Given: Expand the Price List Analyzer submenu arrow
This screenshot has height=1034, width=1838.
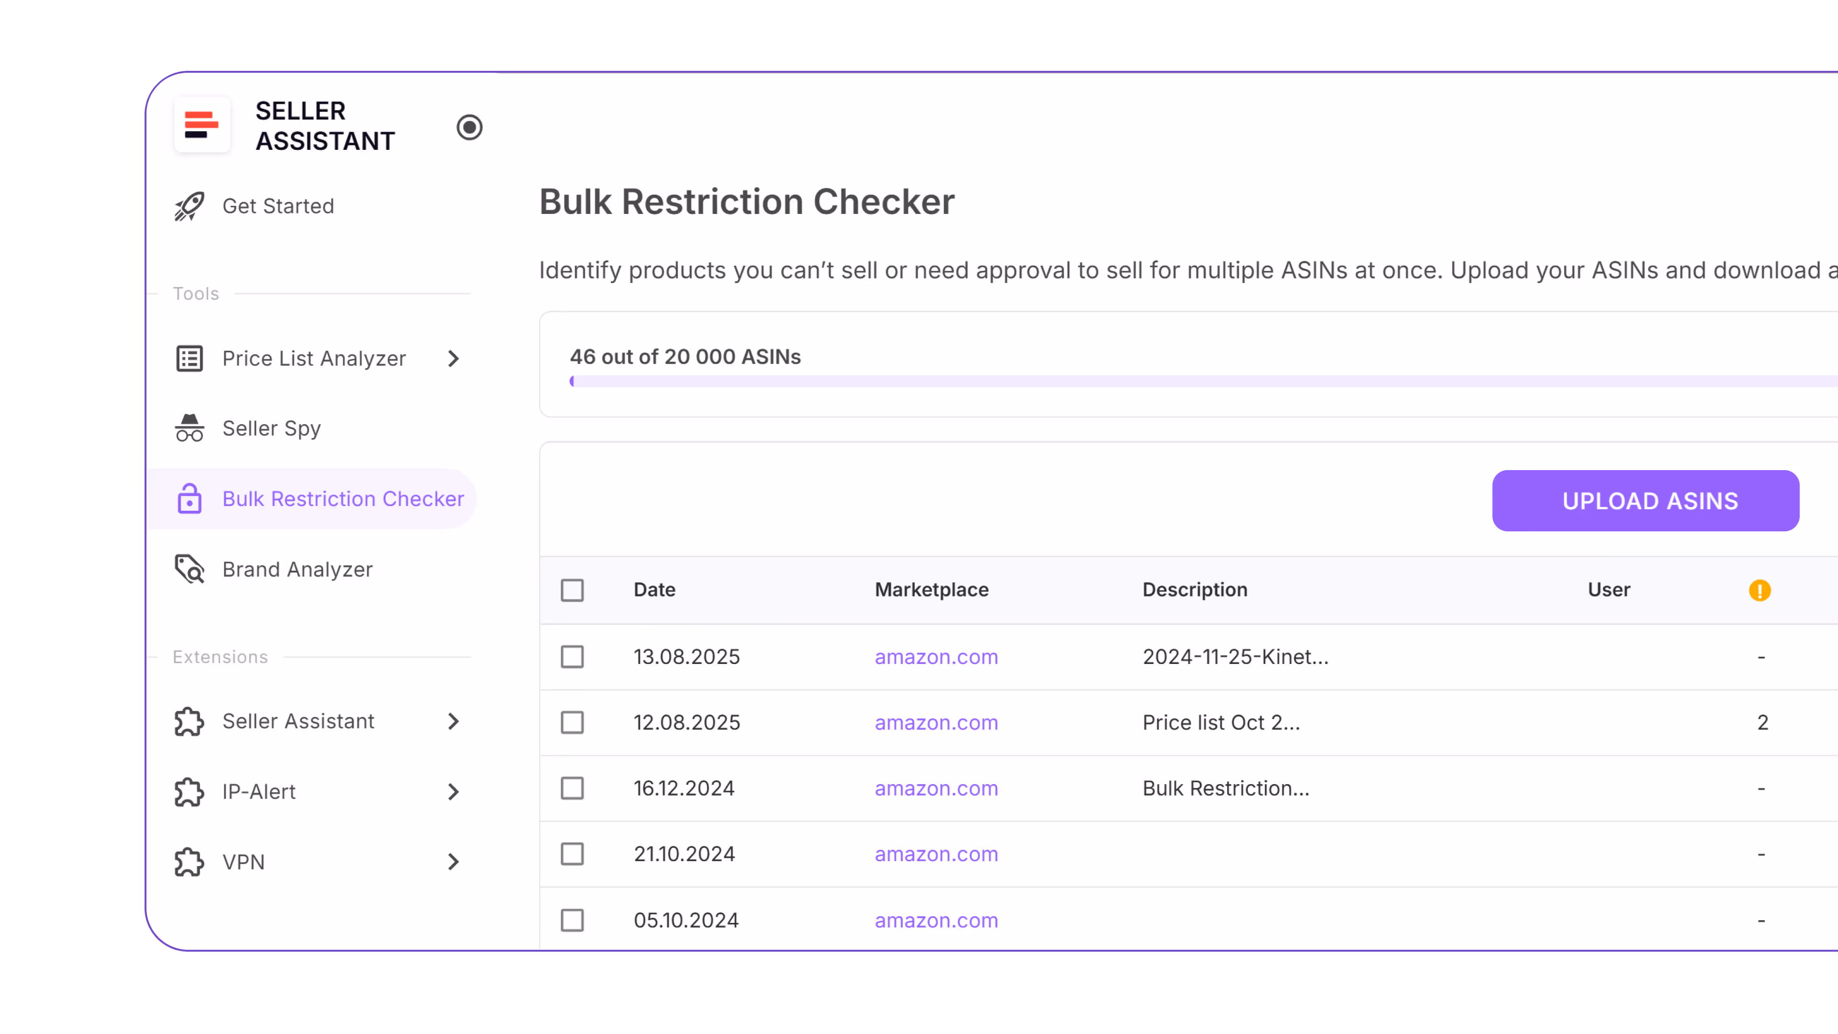Looking at the screenshot, I should point(453,358).
